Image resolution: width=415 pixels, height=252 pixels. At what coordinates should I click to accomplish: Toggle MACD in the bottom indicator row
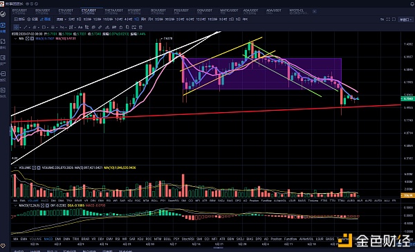48,239
